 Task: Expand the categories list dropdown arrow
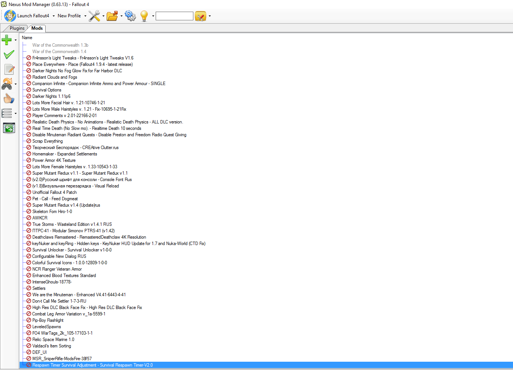pyautogui.click(x=15, y=113)
